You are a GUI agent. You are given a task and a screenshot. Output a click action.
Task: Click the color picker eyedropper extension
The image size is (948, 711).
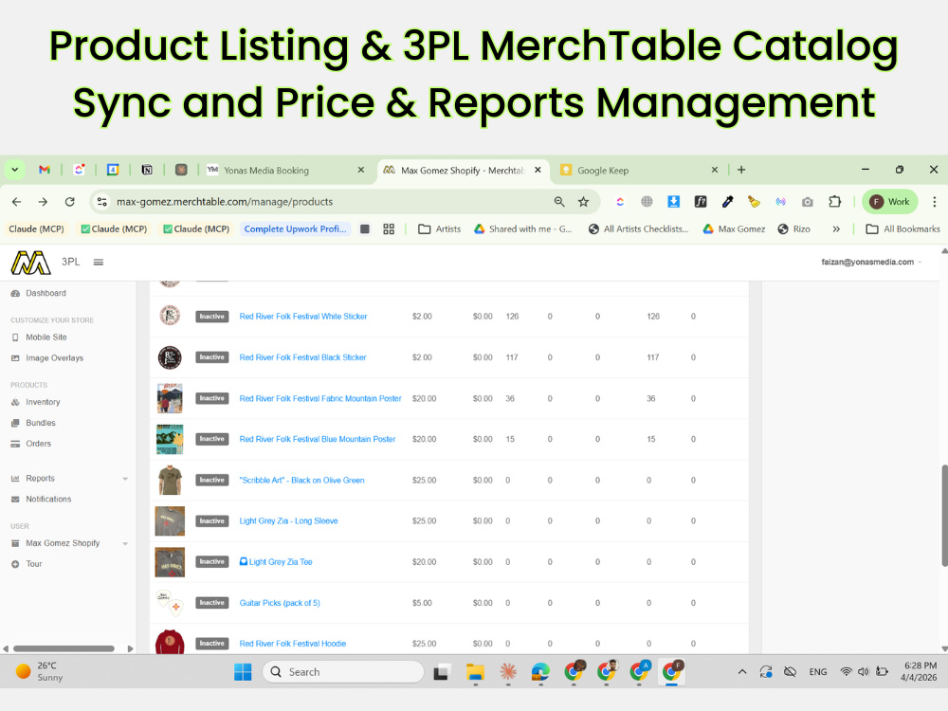(727, 202)
